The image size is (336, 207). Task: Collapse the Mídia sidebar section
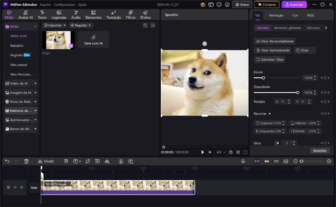coord(35,26)
